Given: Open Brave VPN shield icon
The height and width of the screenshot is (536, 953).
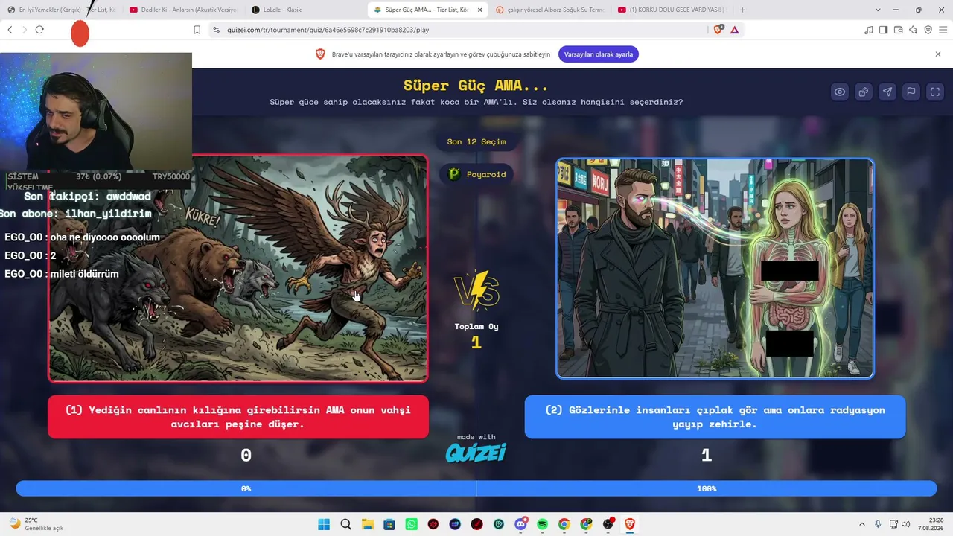Looking at the screenshot, I should (928, 30).
